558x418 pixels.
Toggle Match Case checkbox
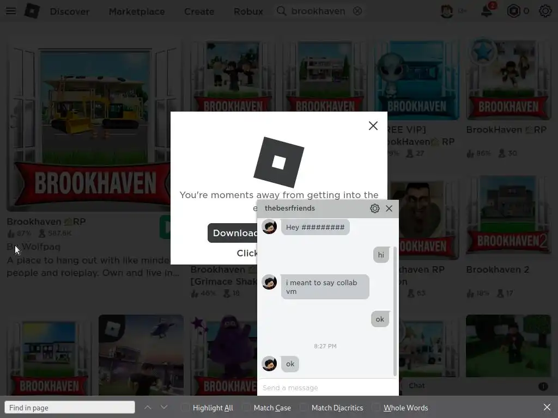pos(246,407)
